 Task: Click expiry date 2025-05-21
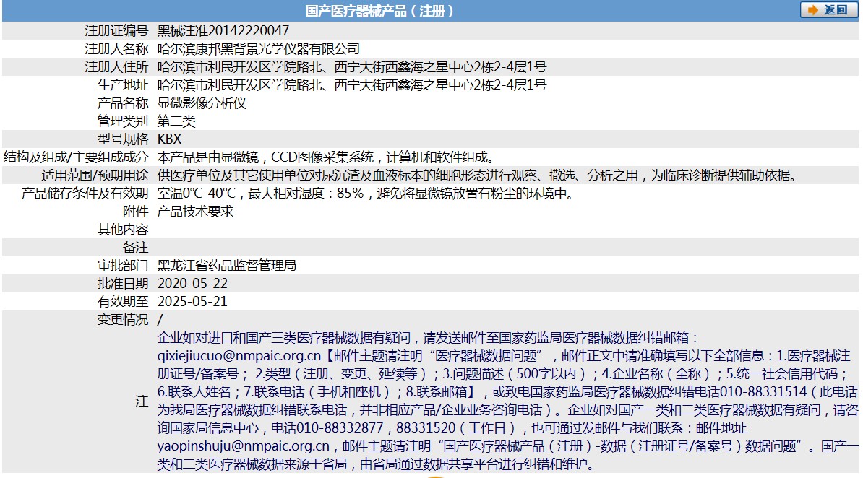[x=192, y=301]
